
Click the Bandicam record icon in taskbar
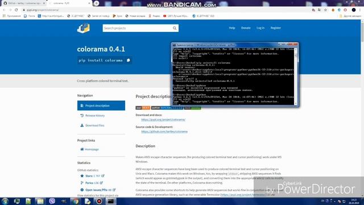[99, 201]
